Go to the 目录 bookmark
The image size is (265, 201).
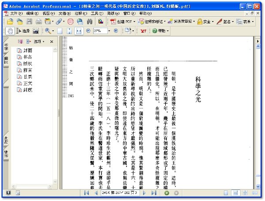coord(27,77)
